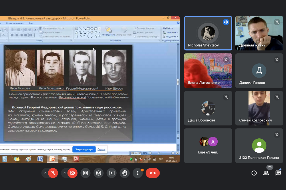Image resolution: width=286 pixels, height=190 pixels.
Task: Open the three-dot more options menu
Action: [138, 173]
